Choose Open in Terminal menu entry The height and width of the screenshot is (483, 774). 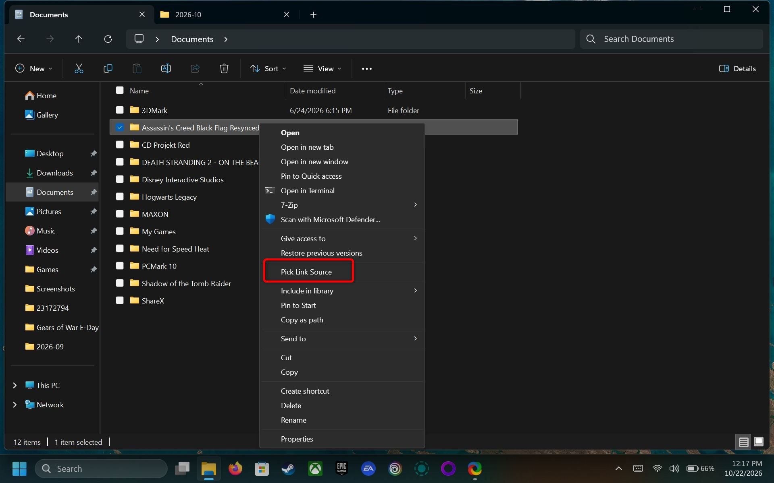click(x=342, y=190)
